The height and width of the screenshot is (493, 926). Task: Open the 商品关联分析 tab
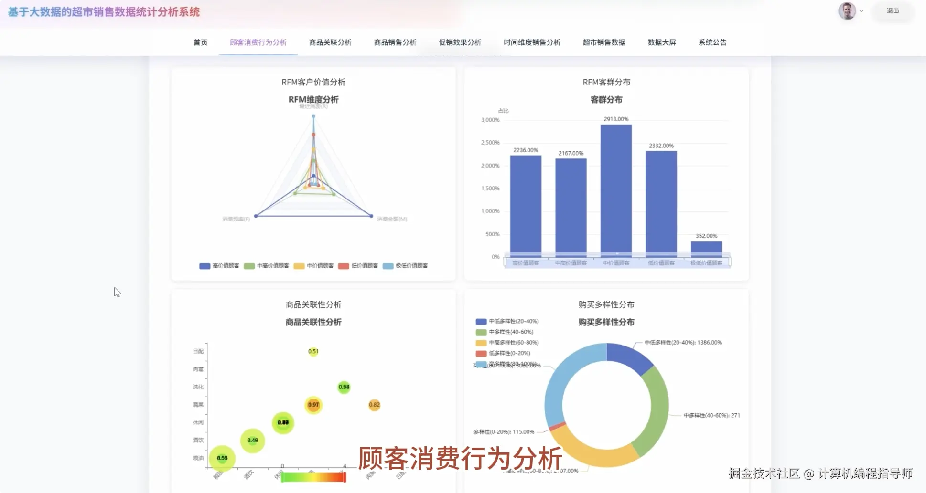329,42
